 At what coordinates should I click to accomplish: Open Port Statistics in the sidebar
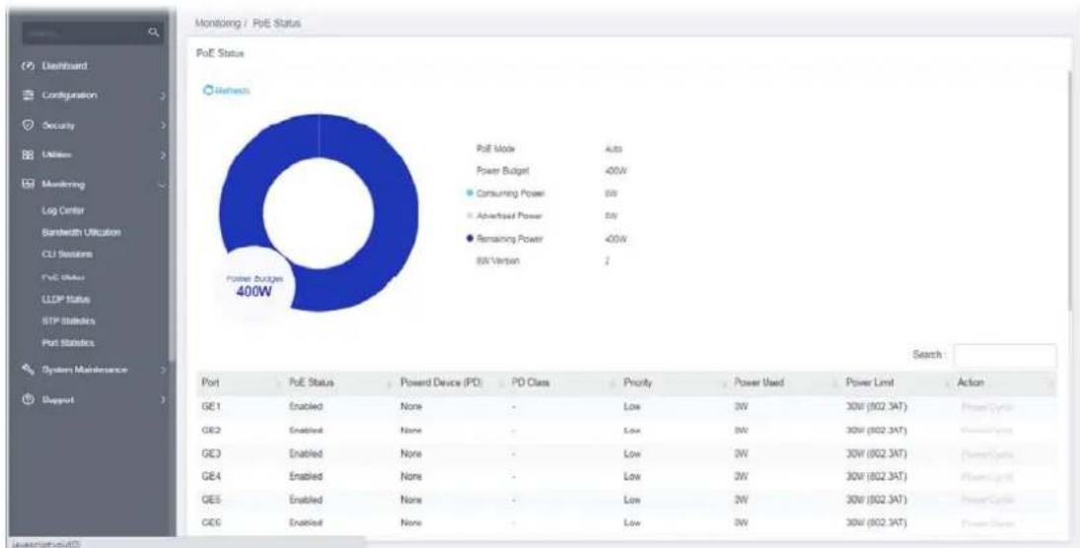pos(68,342)
